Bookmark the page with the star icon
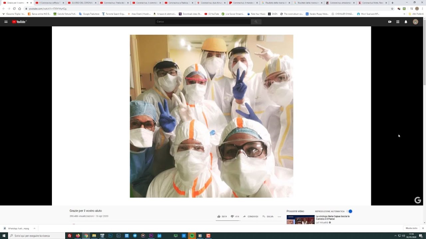Image resolution: width=426 pixels, height=239 pixels. (x=392, y=9)
